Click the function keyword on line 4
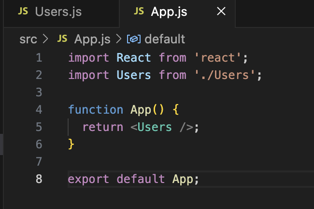 pyautogui.click(x=96, y=110)
